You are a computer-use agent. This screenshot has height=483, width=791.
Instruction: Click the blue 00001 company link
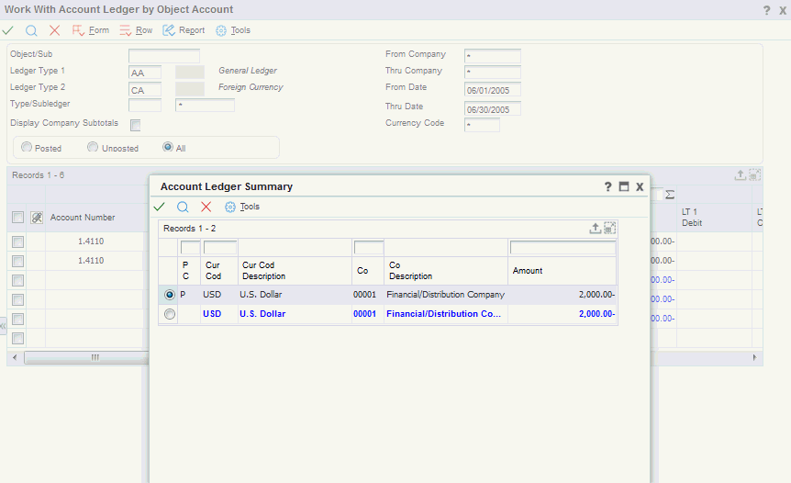pos(364,314)
